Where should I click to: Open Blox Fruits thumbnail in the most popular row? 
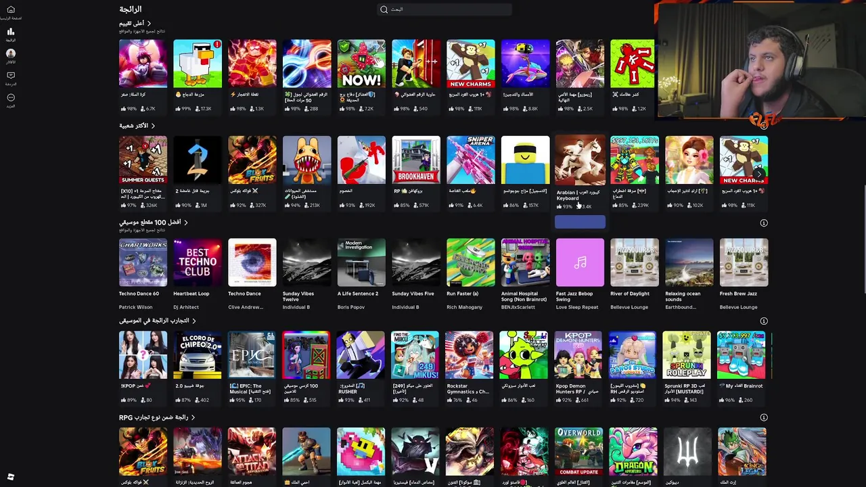click(252, 160)
